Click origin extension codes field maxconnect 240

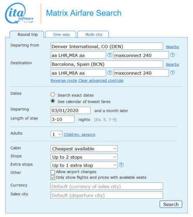[x=141, y=55]
